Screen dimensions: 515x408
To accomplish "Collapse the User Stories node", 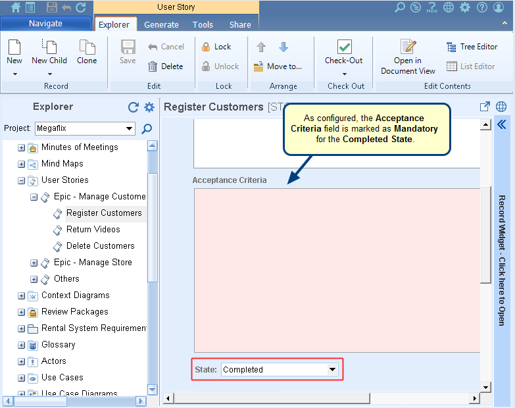I will coord(21,181).
